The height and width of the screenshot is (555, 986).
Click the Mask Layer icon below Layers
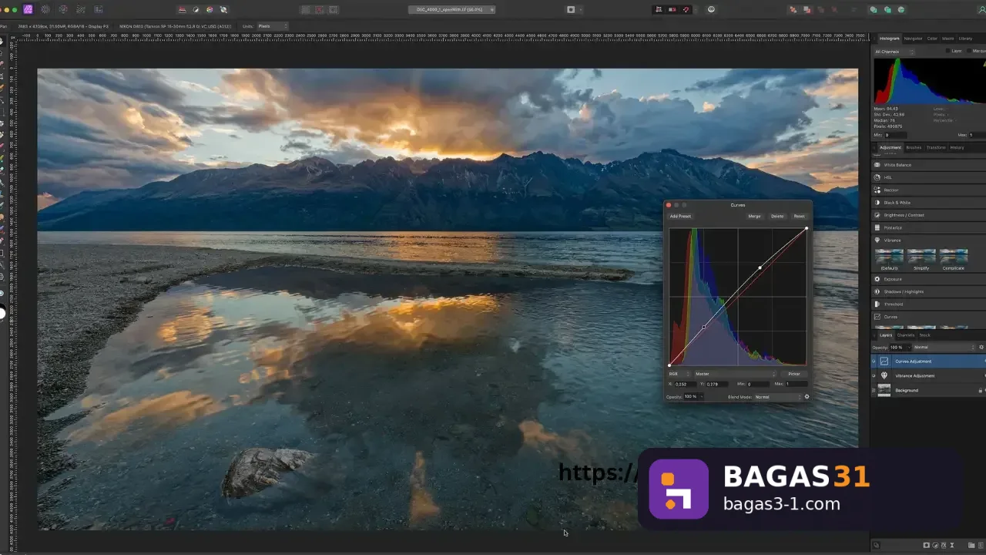coord(926,546)
